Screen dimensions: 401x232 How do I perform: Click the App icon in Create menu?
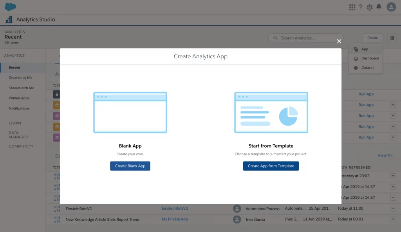356,49
